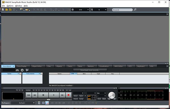Screen dimensions: 170x109
Task: Open the Options menu
Action: [x=10, y=6]
